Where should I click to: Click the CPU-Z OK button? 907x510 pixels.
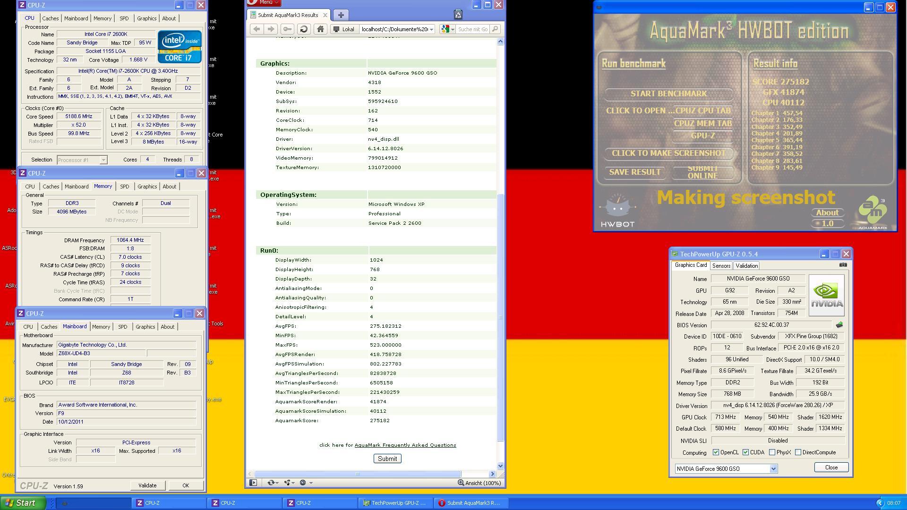tap(186, 485)
